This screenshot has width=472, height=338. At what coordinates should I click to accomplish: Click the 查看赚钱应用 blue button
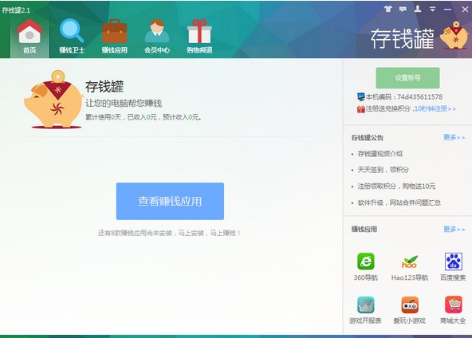click(x=170, y=201)
